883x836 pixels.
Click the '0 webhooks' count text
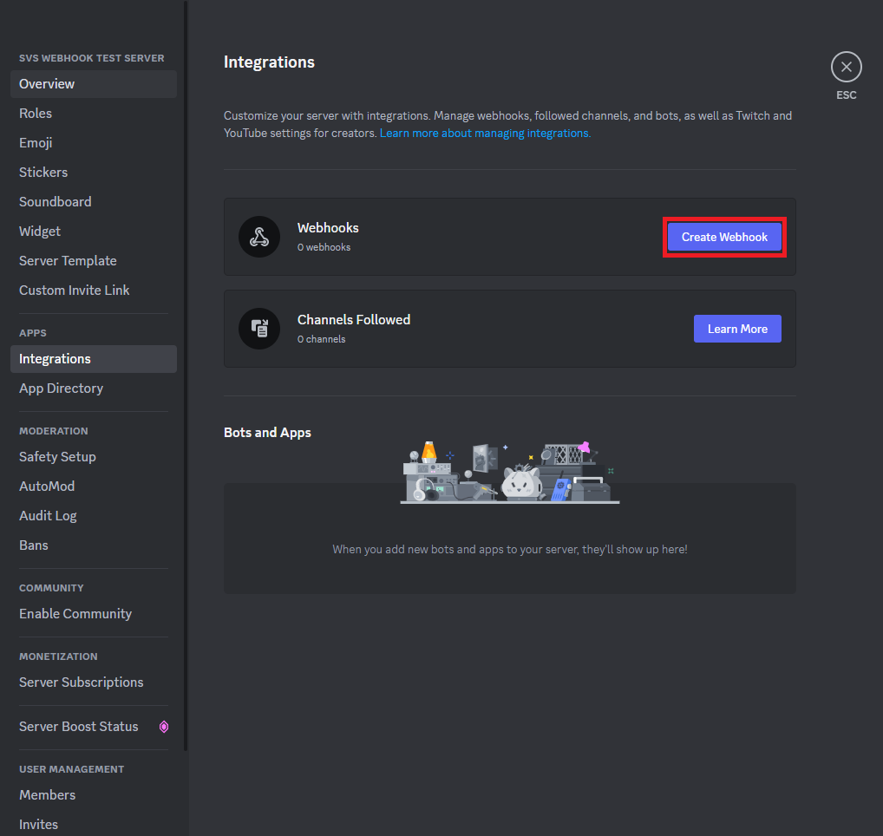click(324, 247)
